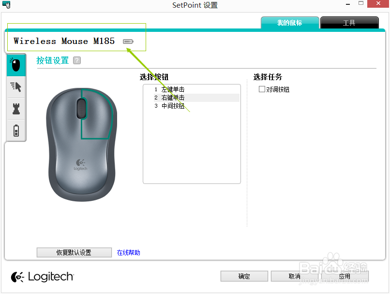This screenshot has height=294, width=390.
Task: Switch to the 我的鼠标 tab
Action: pyautogui.click(x=290, y=23)
